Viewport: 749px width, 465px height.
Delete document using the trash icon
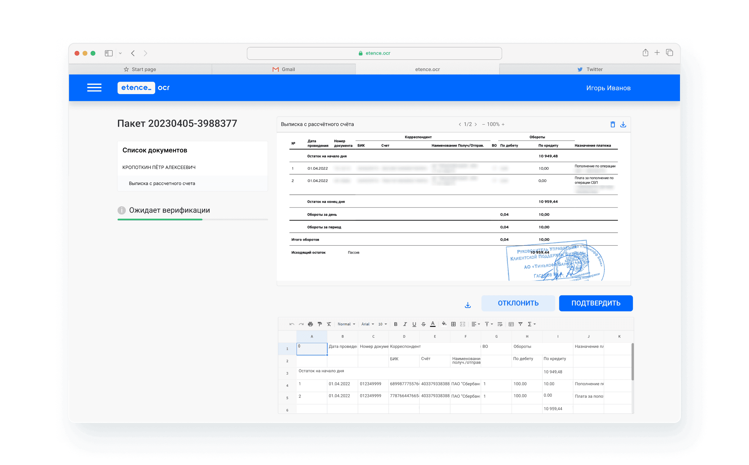612,125
